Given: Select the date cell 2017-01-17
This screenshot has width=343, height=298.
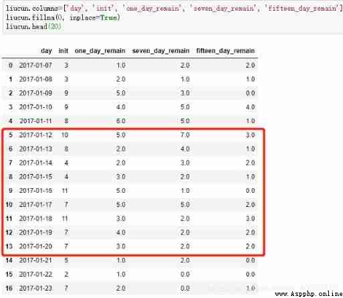Looking at the screenshot, I should tap(35, 205).
